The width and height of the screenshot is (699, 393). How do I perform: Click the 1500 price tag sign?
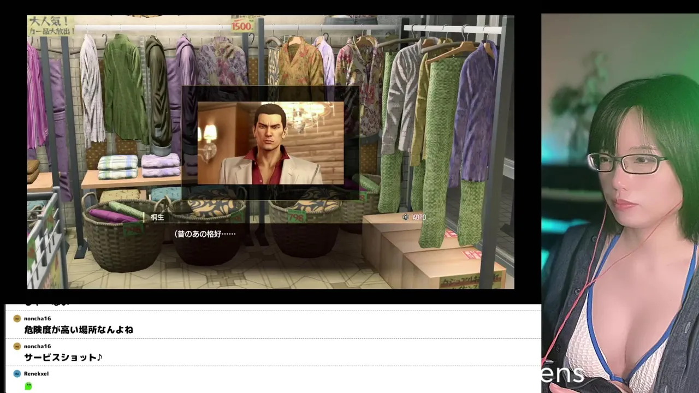click(241, 25)
